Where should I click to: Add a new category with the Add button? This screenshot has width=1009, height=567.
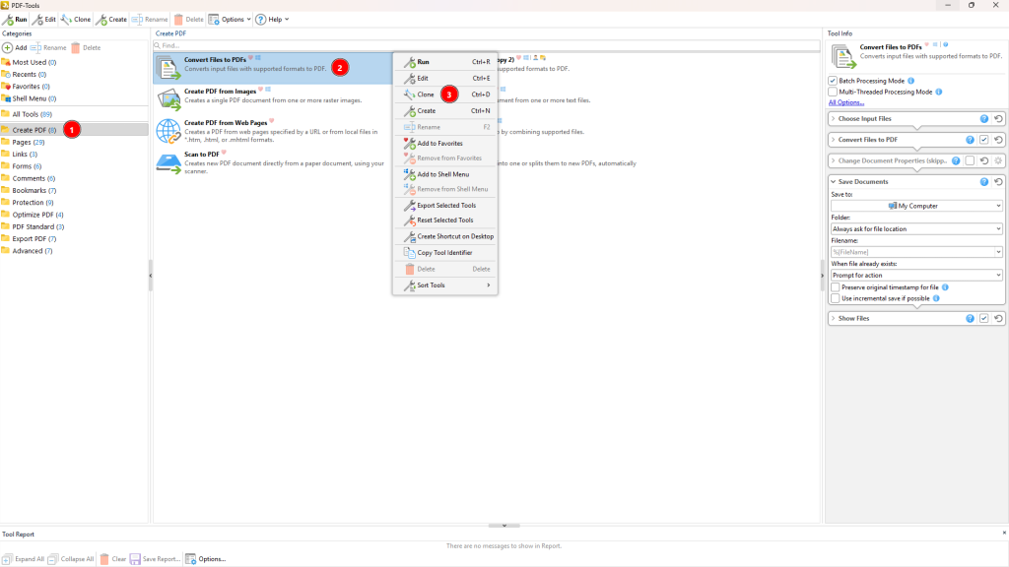(15, 47)
